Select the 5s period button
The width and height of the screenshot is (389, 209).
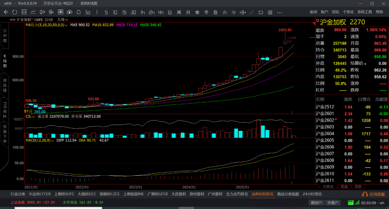(x=88, y=12)
